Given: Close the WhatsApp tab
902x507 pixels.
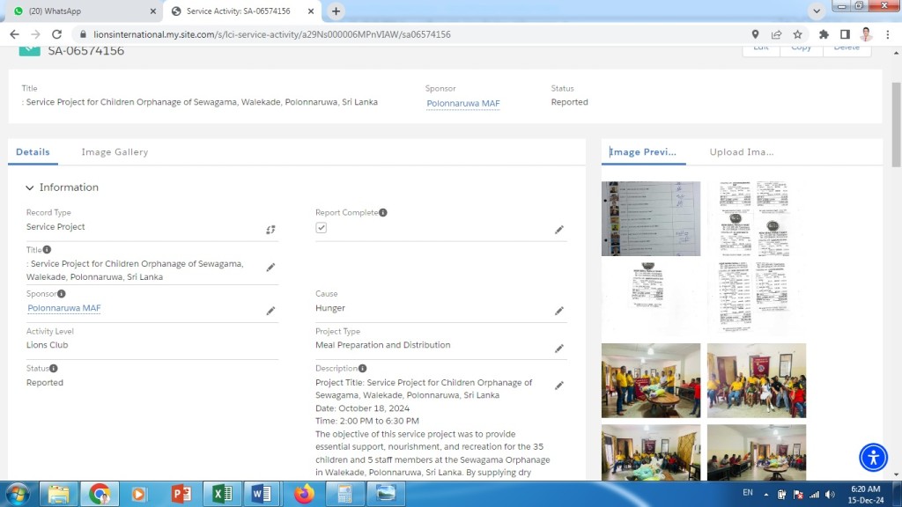Looking at the screenshot, I should (153, 11).
